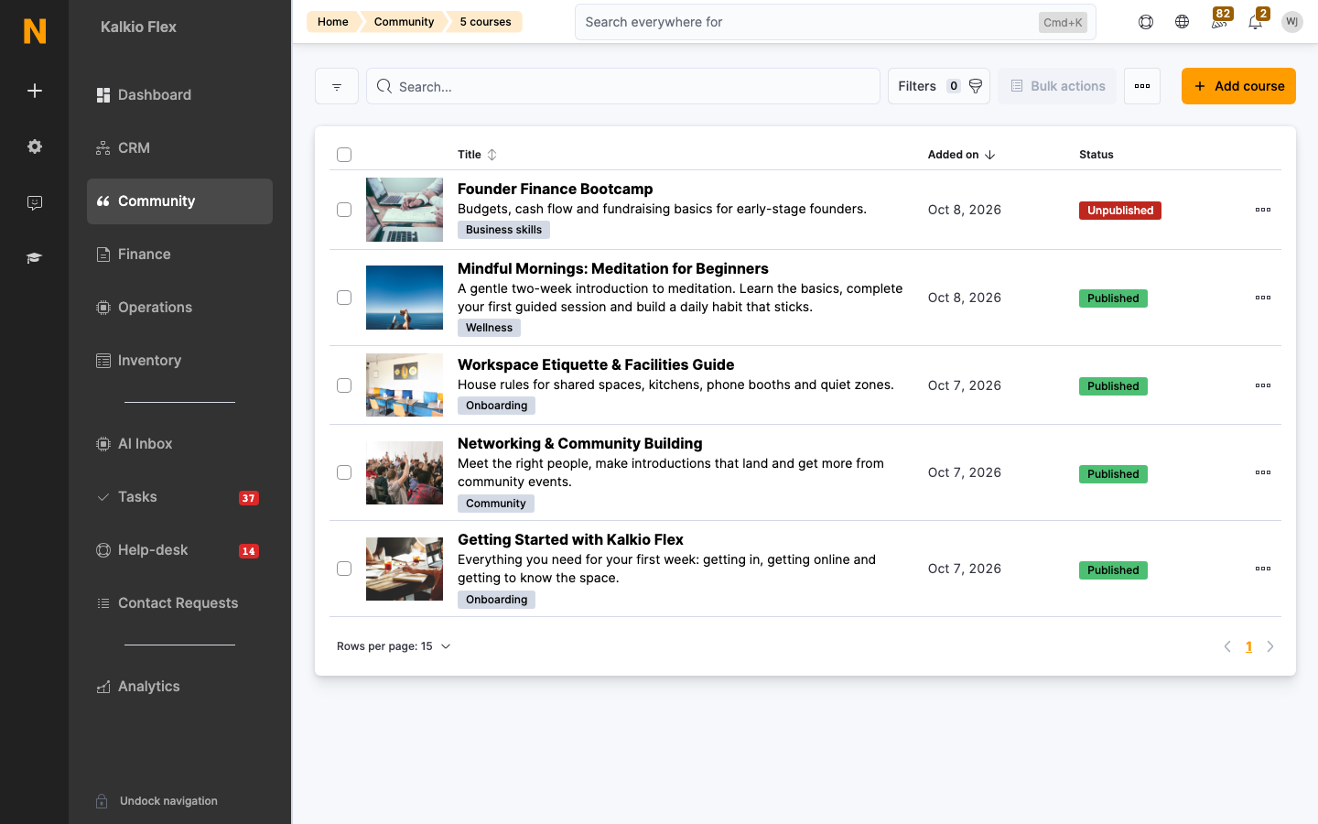Click the filter lines icon button beside search

[x=337, y=86]
